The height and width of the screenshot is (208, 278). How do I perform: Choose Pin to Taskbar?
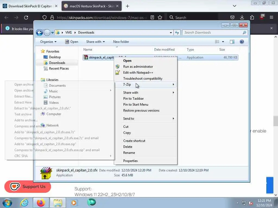point(146,99)
